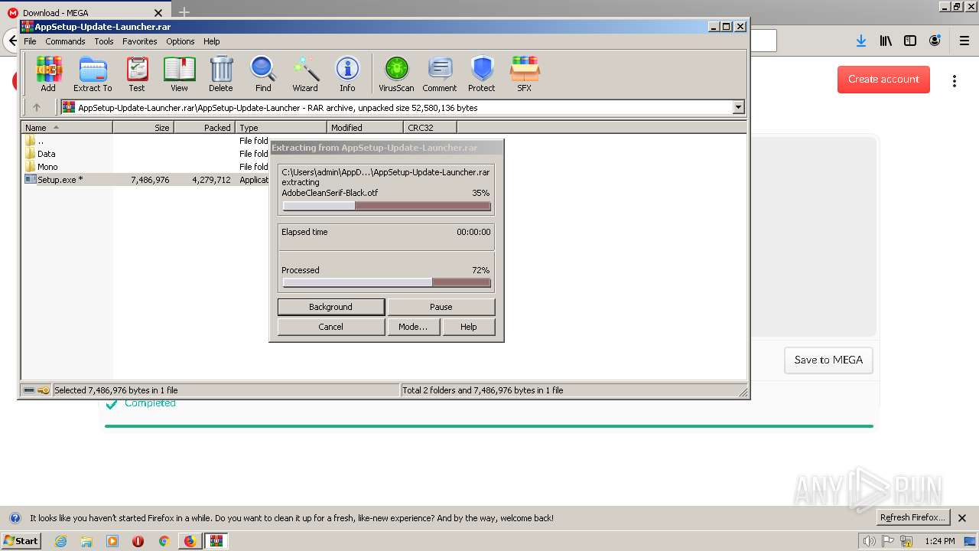
Task: Sort by the Name column header
Action: tap(67, 128)
